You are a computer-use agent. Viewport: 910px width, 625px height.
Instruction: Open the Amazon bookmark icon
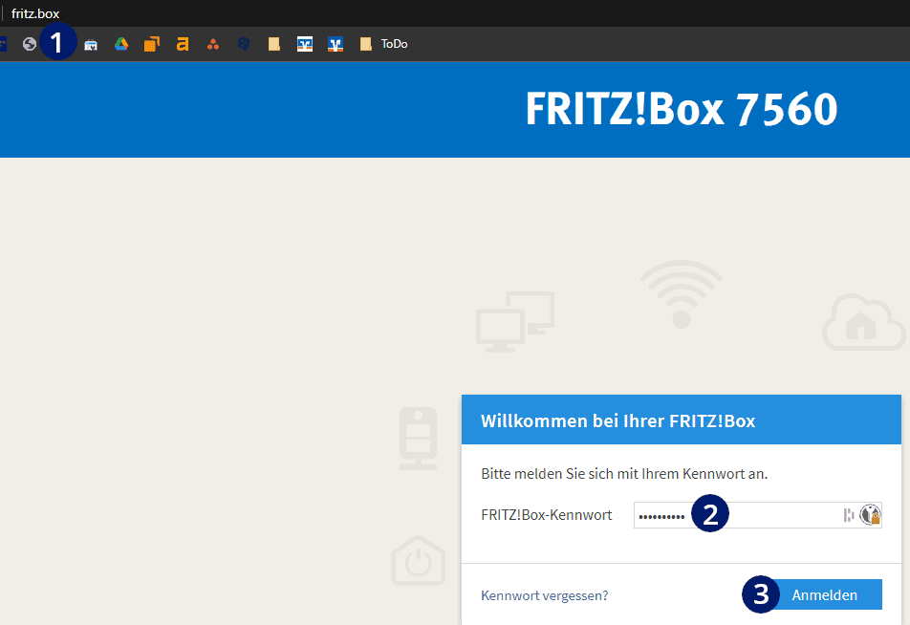click(183, 44)
